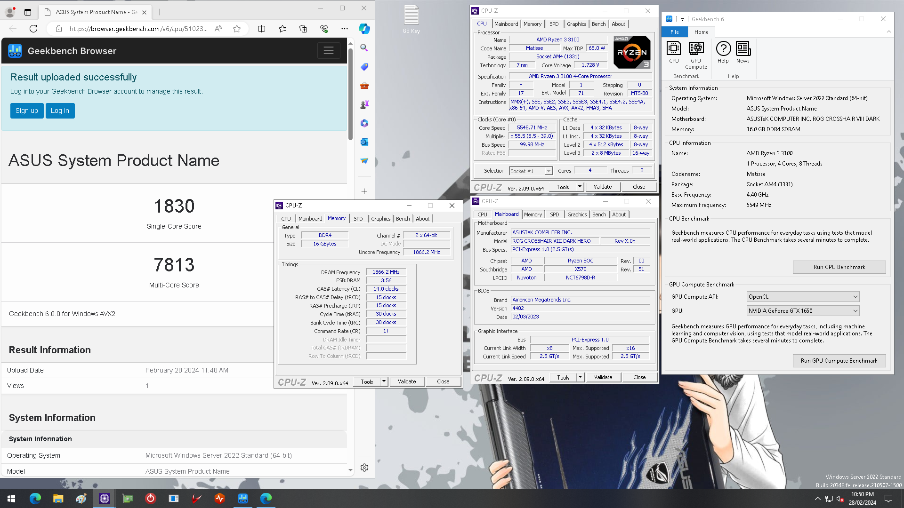Click Validate in CPU-Z CPU window
The image size is (904, 508).
click(x=603, y=187)
